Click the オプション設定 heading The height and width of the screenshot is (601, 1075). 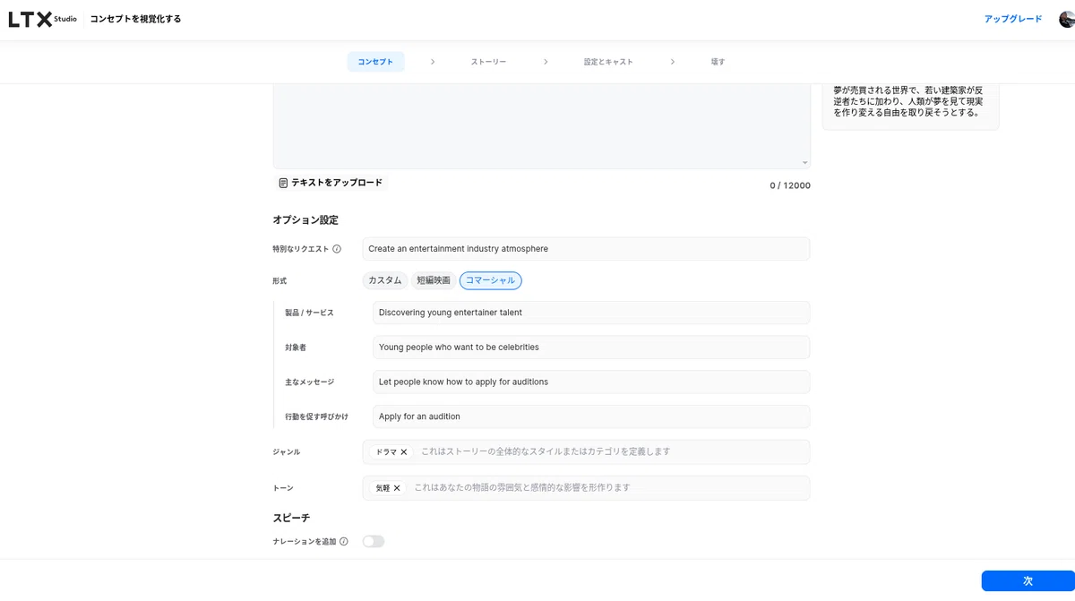pos(305,220)
